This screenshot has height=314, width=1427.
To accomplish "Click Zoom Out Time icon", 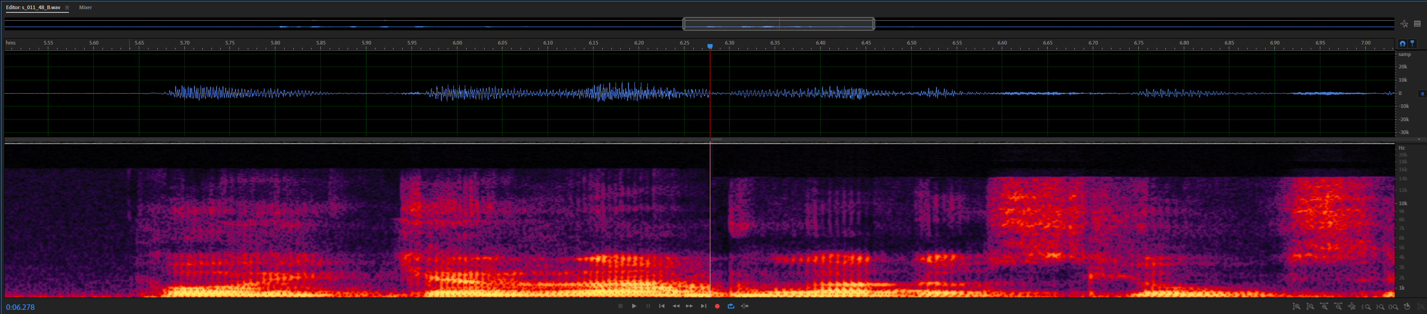I will pyautogui.click(x=1338, y=306).
